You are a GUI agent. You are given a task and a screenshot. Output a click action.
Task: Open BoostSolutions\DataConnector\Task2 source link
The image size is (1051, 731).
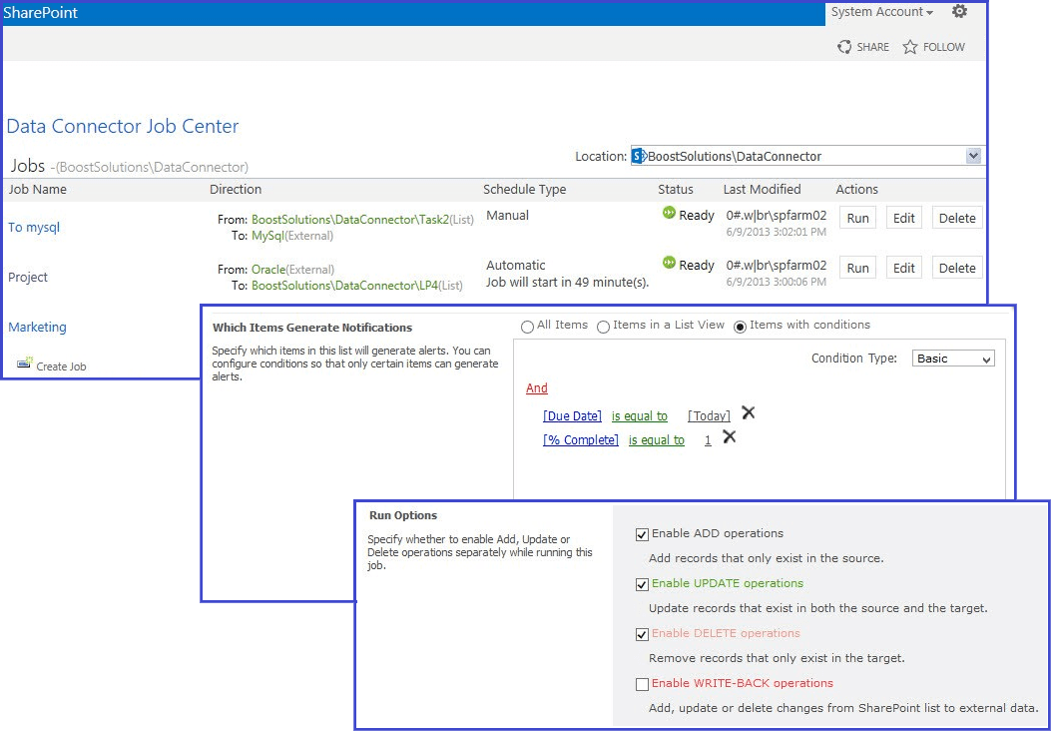click(350, 220)
